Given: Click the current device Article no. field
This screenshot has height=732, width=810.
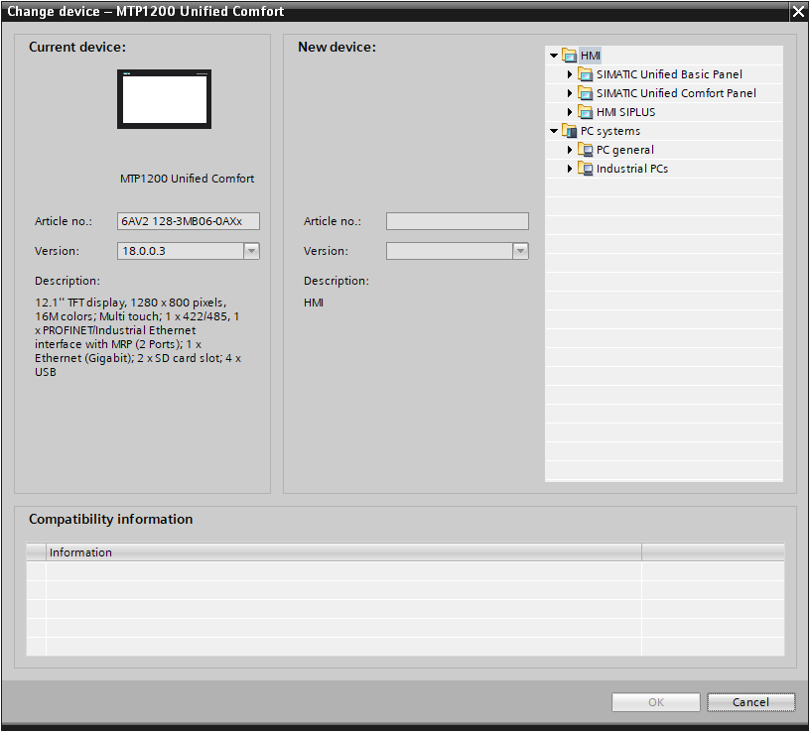Looking at the screenshot, I should (x=188, y=221).
